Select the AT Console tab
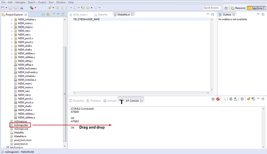Screen dimensions: 267x154 (131, 101)
